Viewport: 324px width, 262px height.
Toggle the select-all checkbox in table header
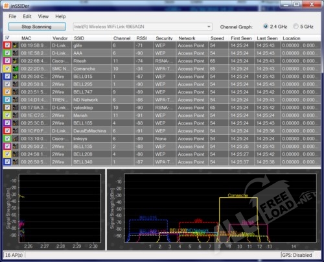(x=7, y=38)
